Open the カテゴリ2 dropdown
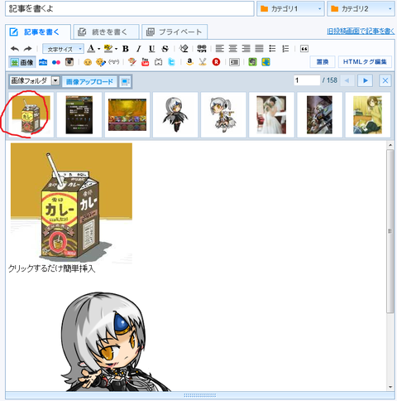Screen dimensions: 397x401 tap(361, 9)
